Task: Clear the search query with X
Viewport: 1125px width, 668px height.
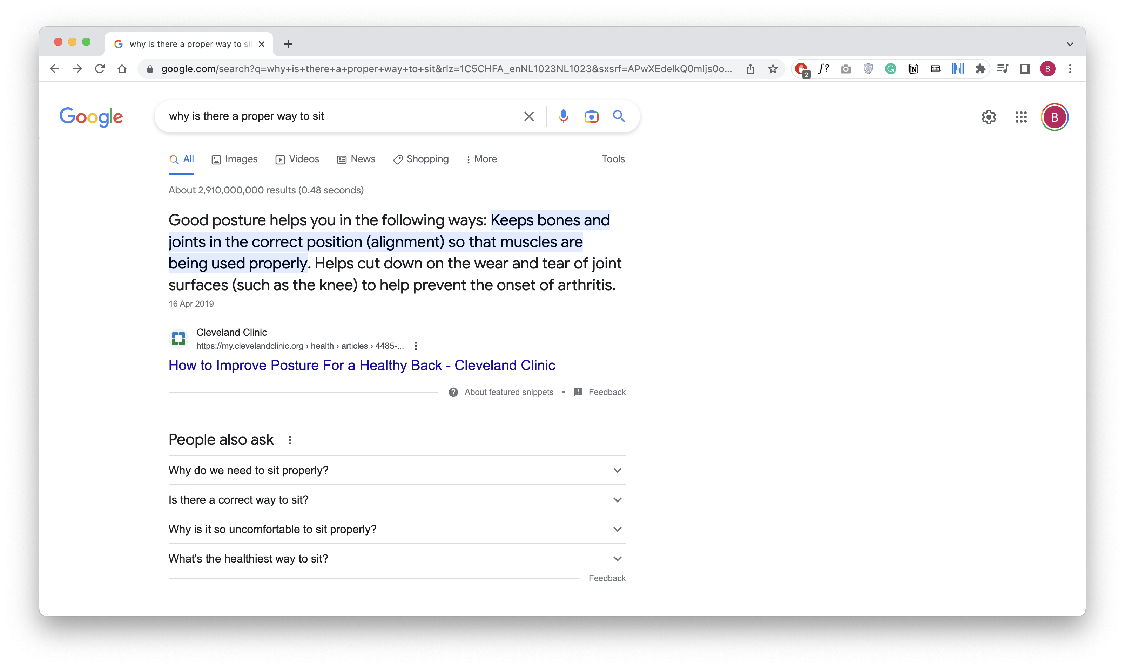Action: click(x=529, y=117)
